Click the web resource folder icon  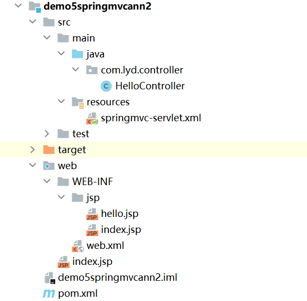(x=49, y=166)
